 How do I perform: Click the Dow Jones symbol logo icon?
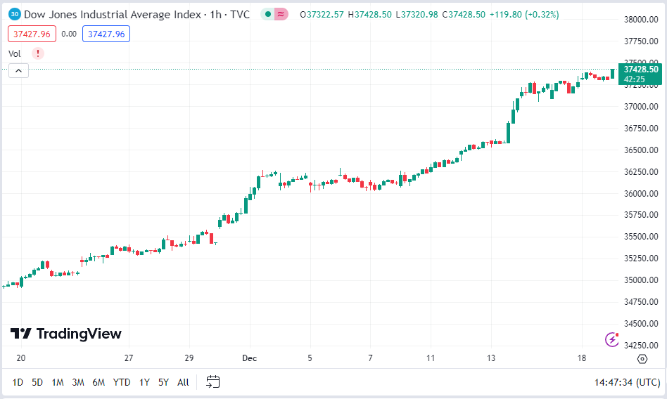click(15, 14)
